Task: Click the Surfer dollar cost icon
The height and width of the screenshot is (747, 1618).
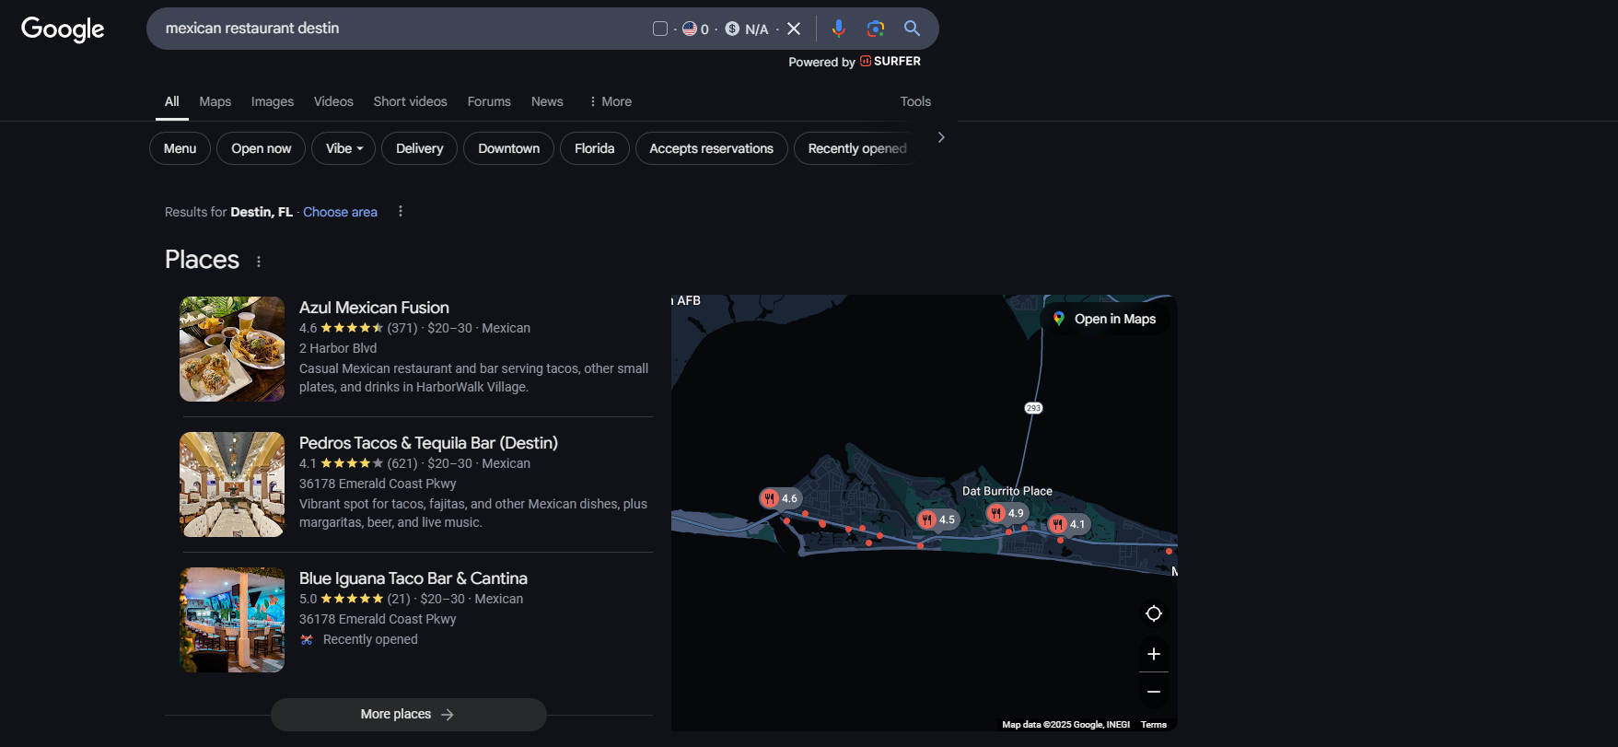Action: pyautogui.click(x=732, y=29)
